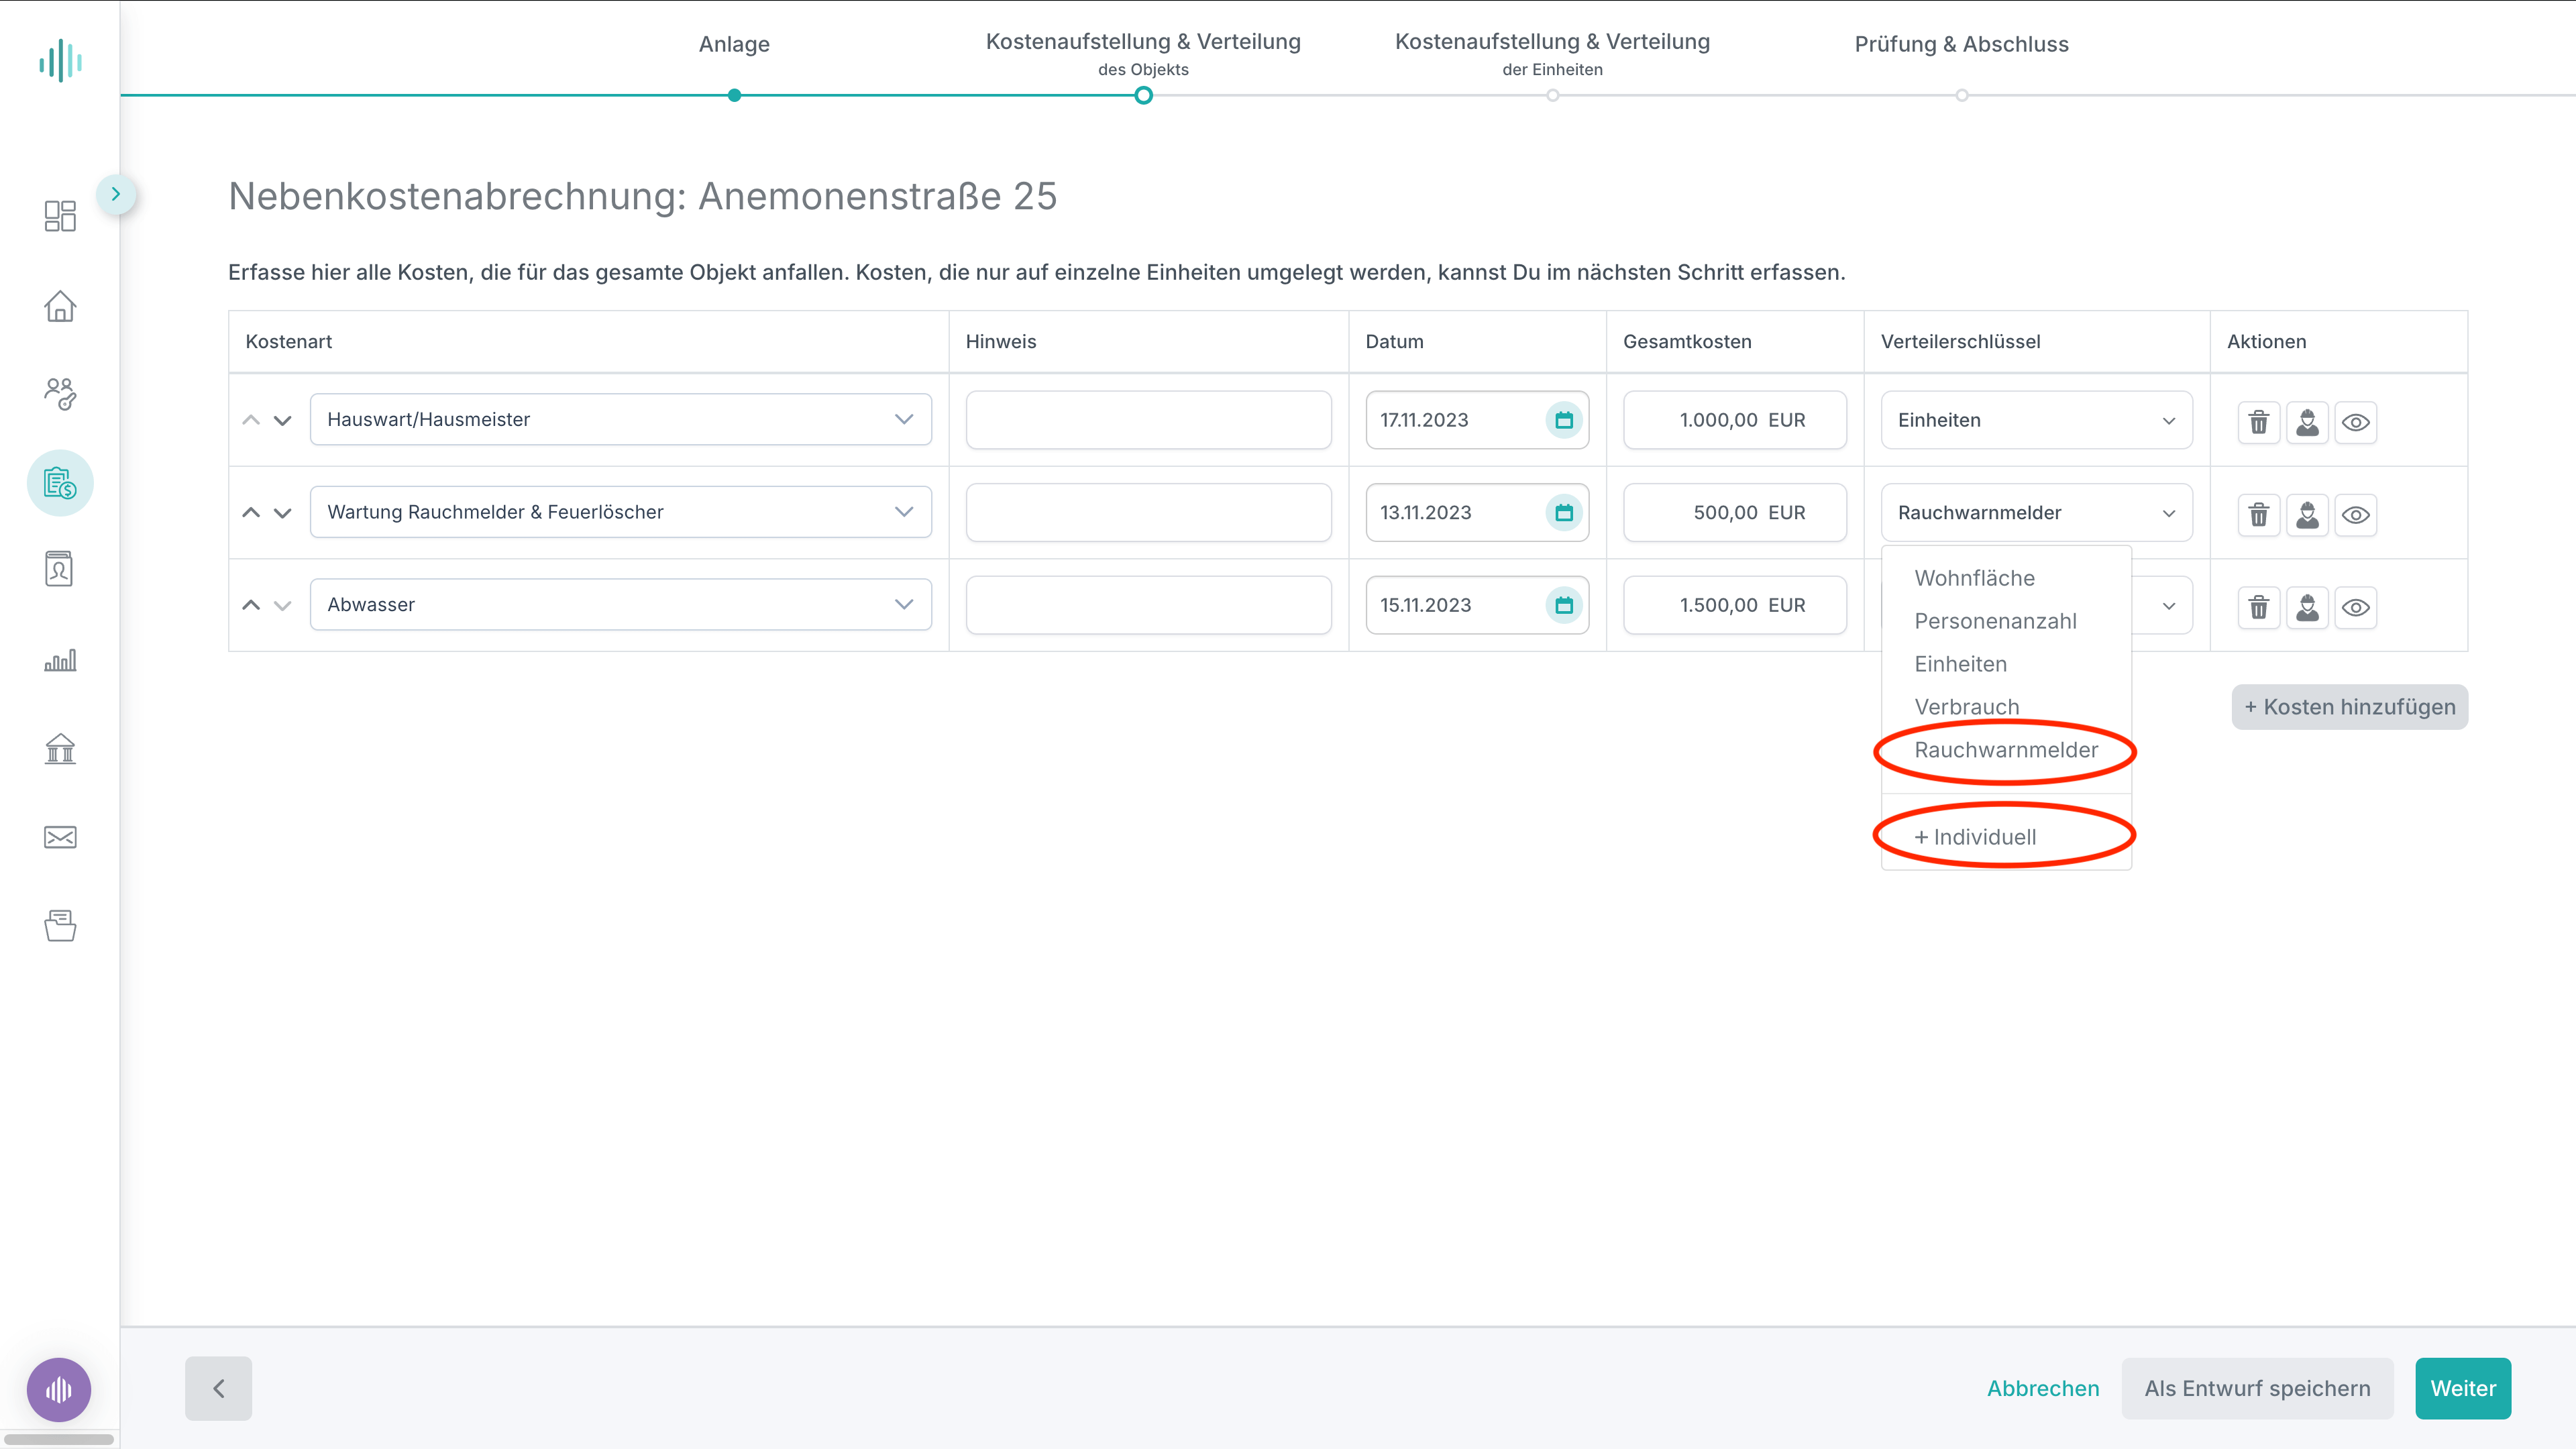Go to the Anlage step

tap(734, 44)
